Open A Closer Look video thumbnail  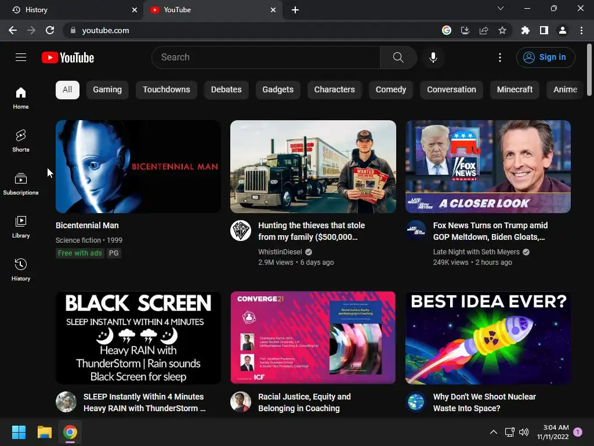(488, 167)
